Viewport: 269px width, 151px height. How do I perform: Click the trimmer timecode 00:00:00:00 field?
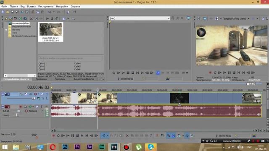click(127, 79)
